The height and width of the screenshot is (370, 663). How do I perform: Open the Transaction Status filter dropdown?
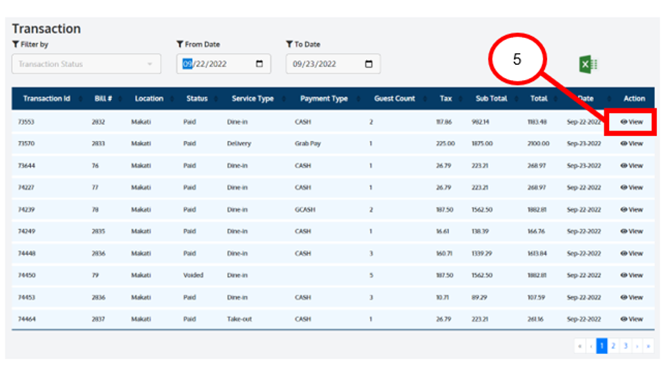[x=86, y=64]
